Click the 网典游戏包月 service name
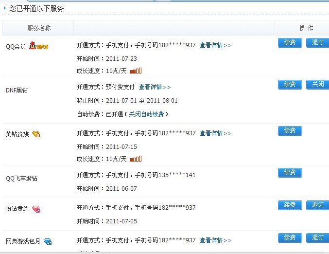Image resolution: width=329 pixels, height=254 pixels. (23, 241)
